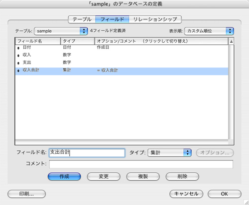Click the sort-direction triangle icon at the list header
This screenshot has width=249, height=205.
pyautogui.click(x=231, y=41)
